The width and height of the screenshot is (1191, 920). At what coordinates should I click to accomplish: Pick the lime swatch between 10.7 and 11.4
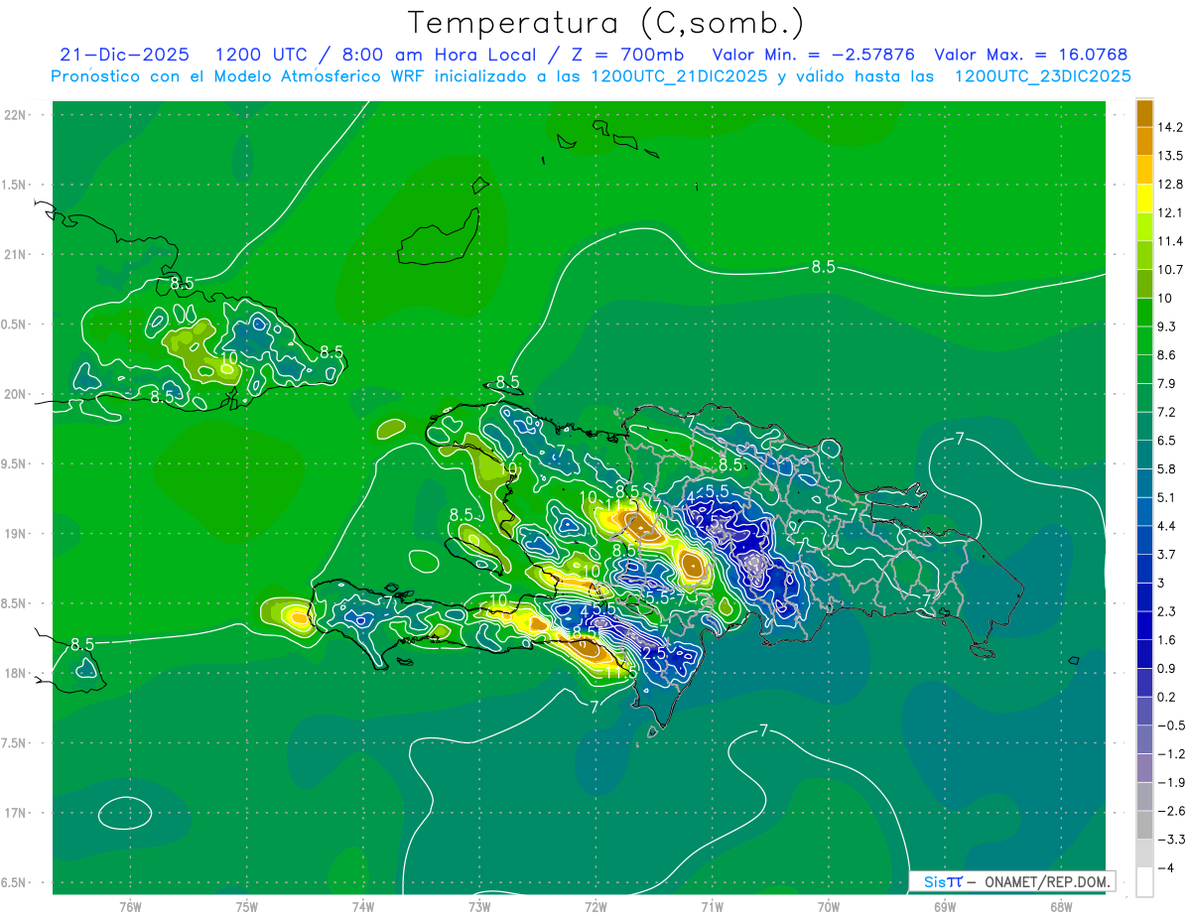click(1144, 255)
